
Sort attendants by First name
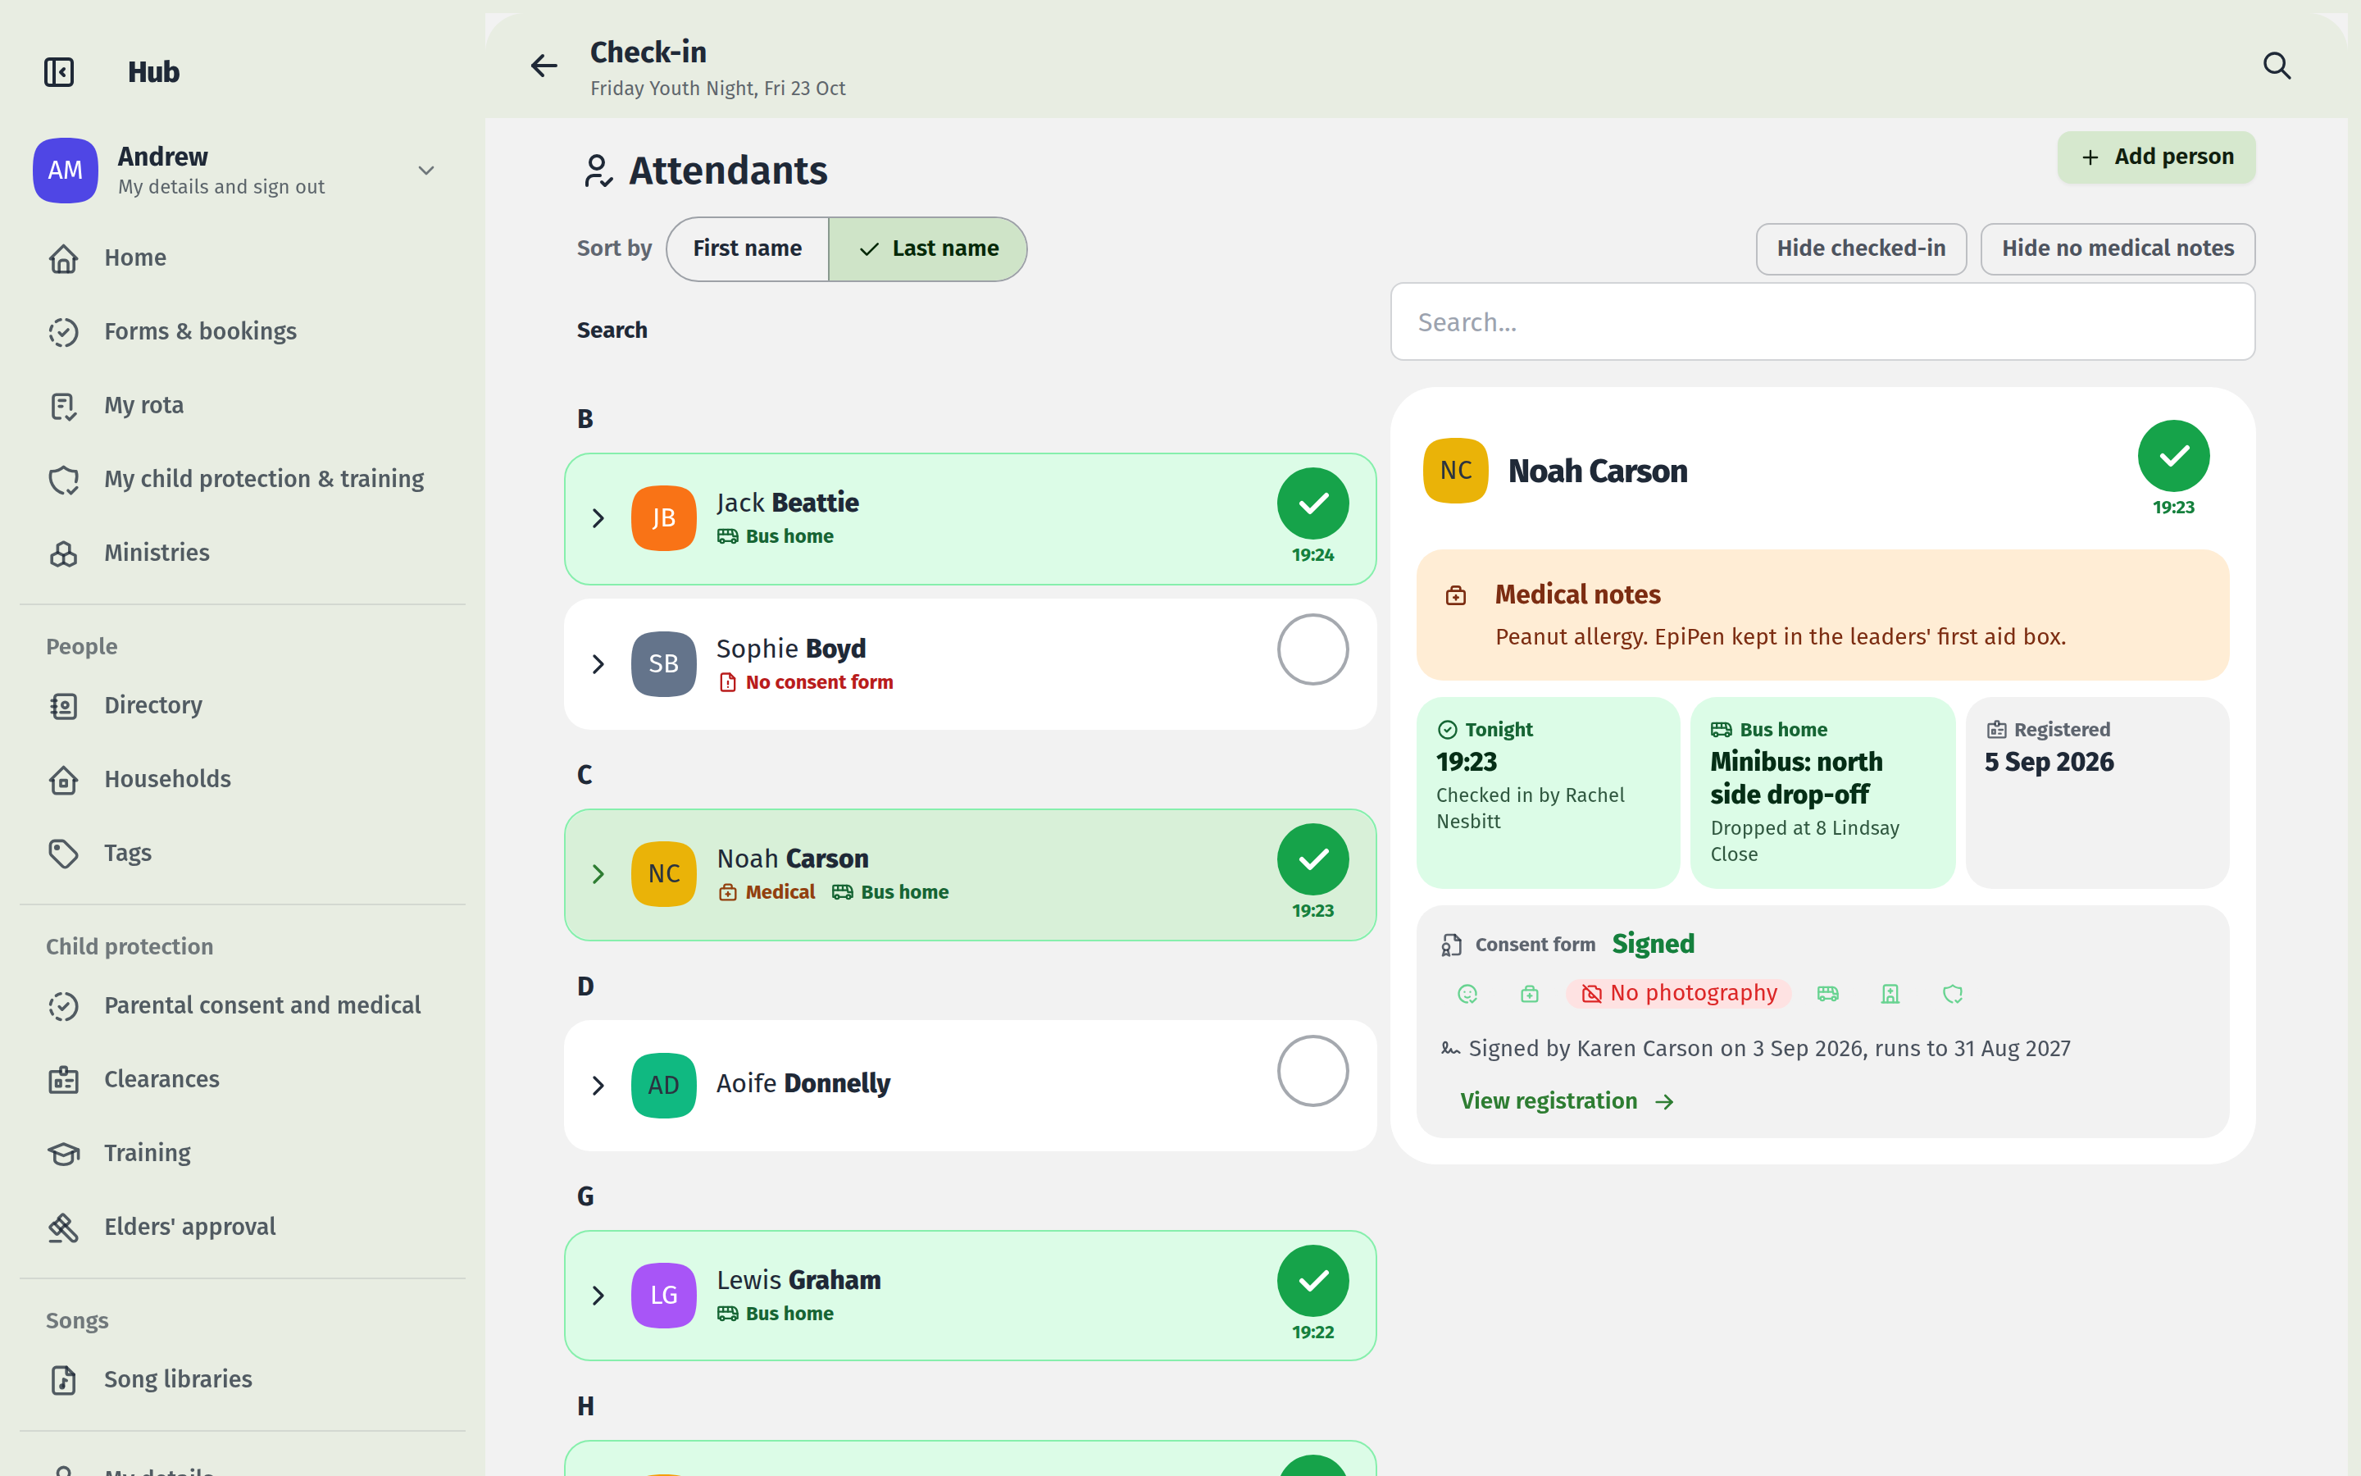pos(748,249)
